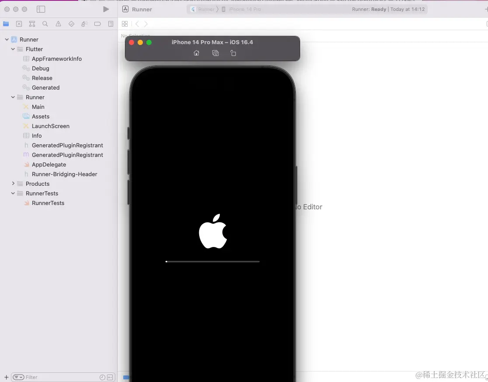Click the Runner project title in toolbar
The width and height of the screenshot is (488, 382).
click(142, 9)
